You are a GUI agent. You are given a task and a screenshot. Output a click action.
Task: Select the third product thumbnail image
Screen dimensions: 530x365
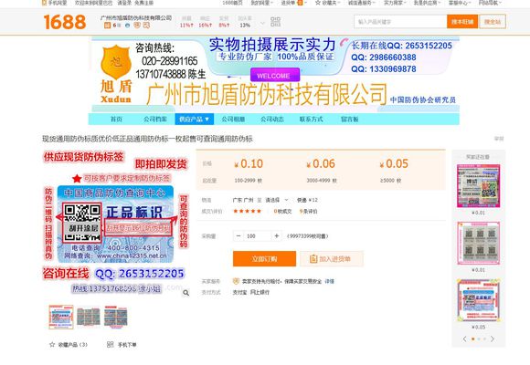point(116,317)
